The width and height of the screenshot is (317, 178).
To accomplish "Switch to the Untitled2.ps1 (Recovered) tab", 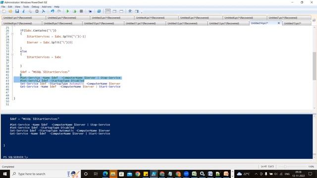I will [x=68, y=18].
